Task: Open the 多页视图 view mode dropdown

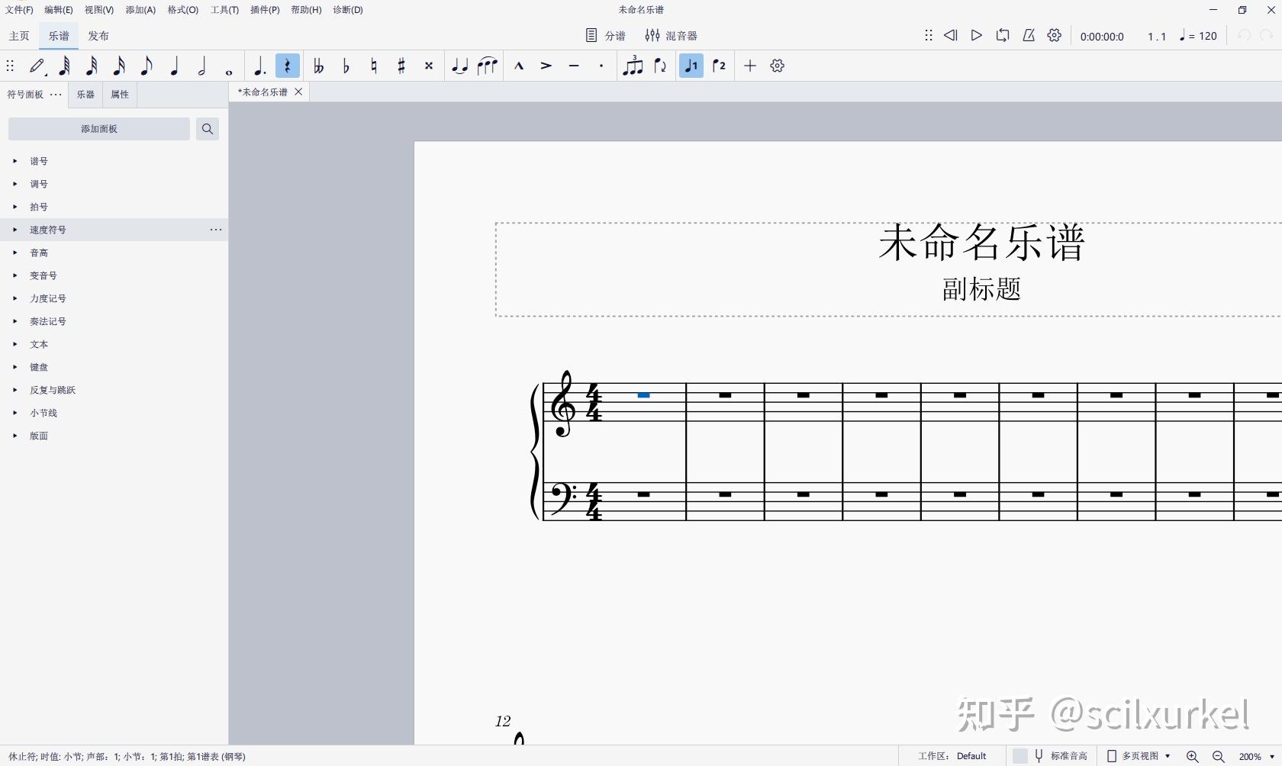Action: [x=1139, y=756]
